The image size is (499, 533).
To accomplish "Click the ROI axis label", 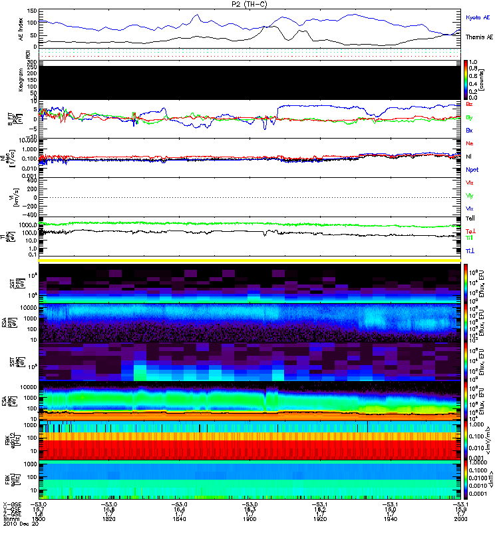I will point(28,54).
